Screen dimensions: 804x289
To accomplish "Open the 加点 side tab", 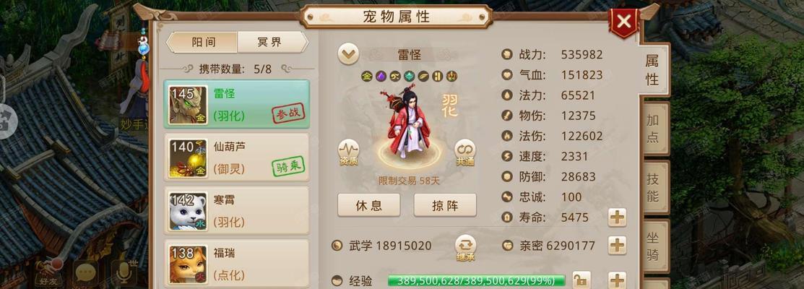I will (x=654, y=129).
